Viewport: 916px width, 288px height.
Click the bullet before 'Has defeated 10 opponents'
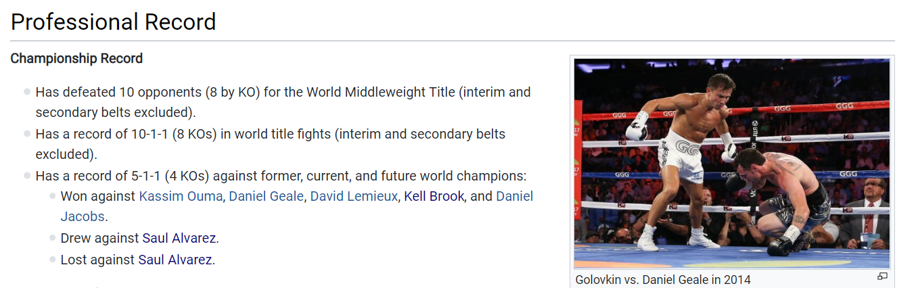[27, 92]
